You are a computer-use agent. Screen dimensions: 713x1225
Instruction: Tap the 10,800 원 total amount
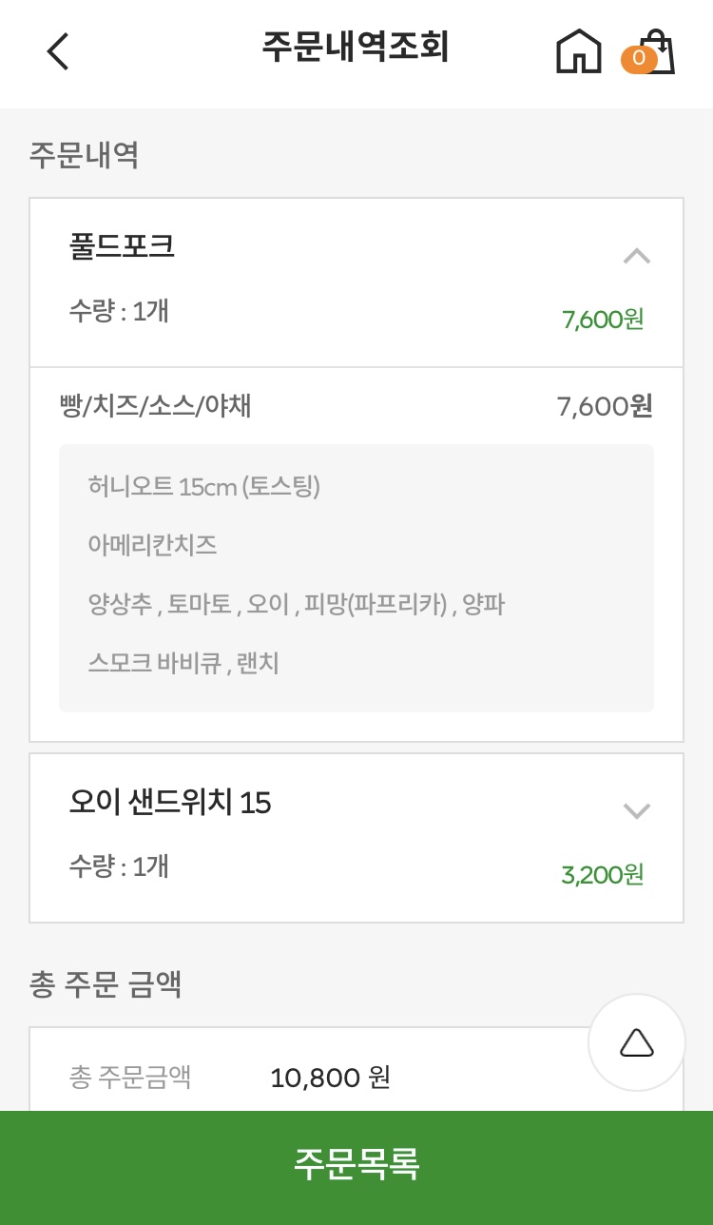(330, 1078)
